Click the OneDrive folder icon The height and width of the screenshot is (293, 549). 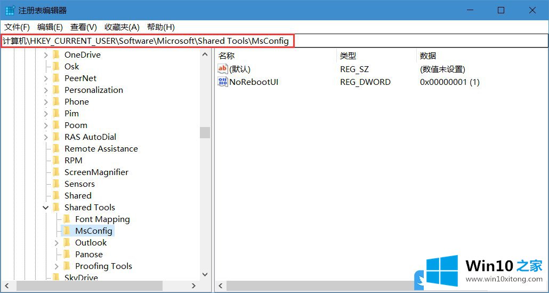coord(56,54)
